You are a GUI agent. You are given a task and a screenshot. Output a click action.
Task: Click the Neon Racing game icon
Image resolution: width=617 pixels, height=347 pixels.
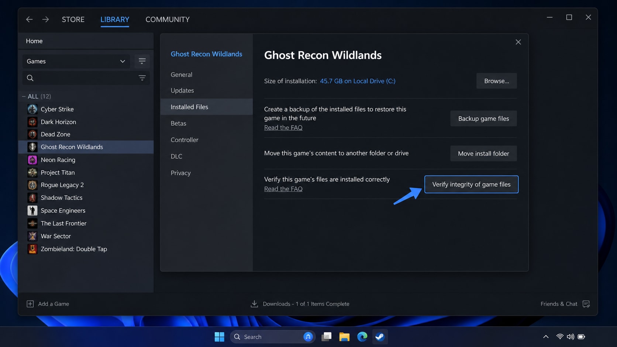pyautogui.click(x=32, y=160)
